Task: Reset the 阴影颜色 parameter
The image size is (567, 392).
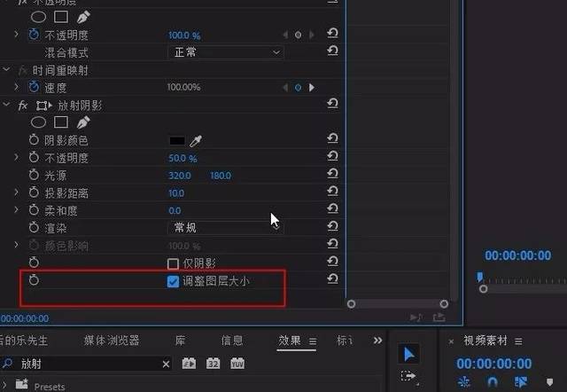Action: tap(332, 138)
